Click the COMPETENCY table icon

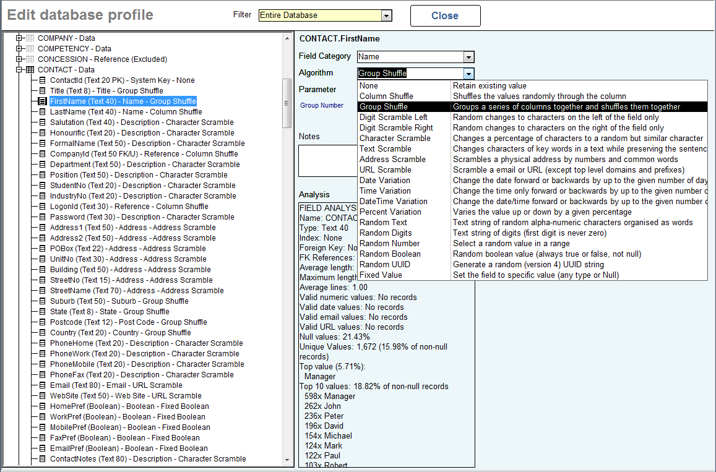click(30, 48)
